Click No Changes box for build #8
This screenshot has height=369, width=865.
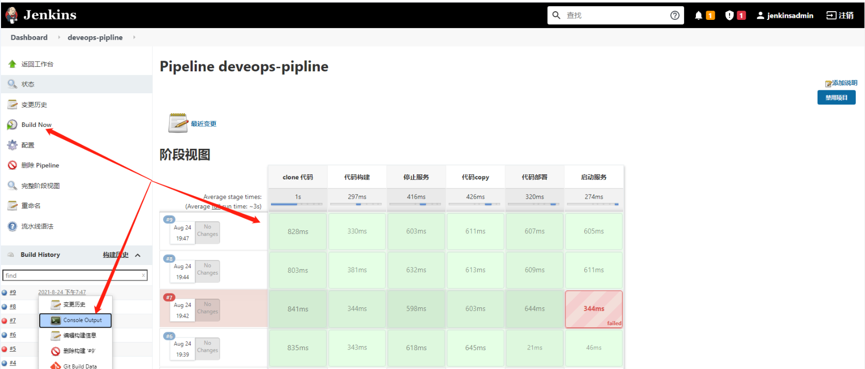pos(207,270)
